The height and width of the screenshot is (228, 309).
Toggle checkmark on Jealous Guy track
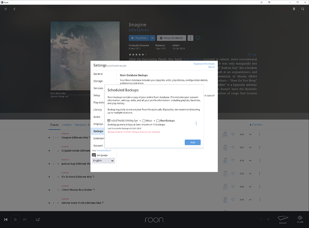pos(53,164)
